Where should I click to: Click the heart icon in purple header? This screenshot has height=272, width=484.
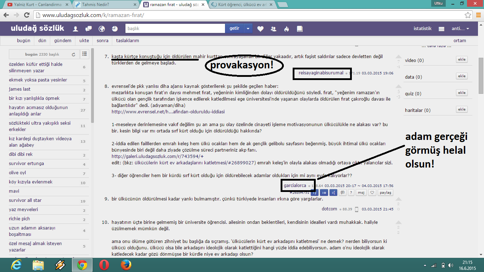[260, 29]
